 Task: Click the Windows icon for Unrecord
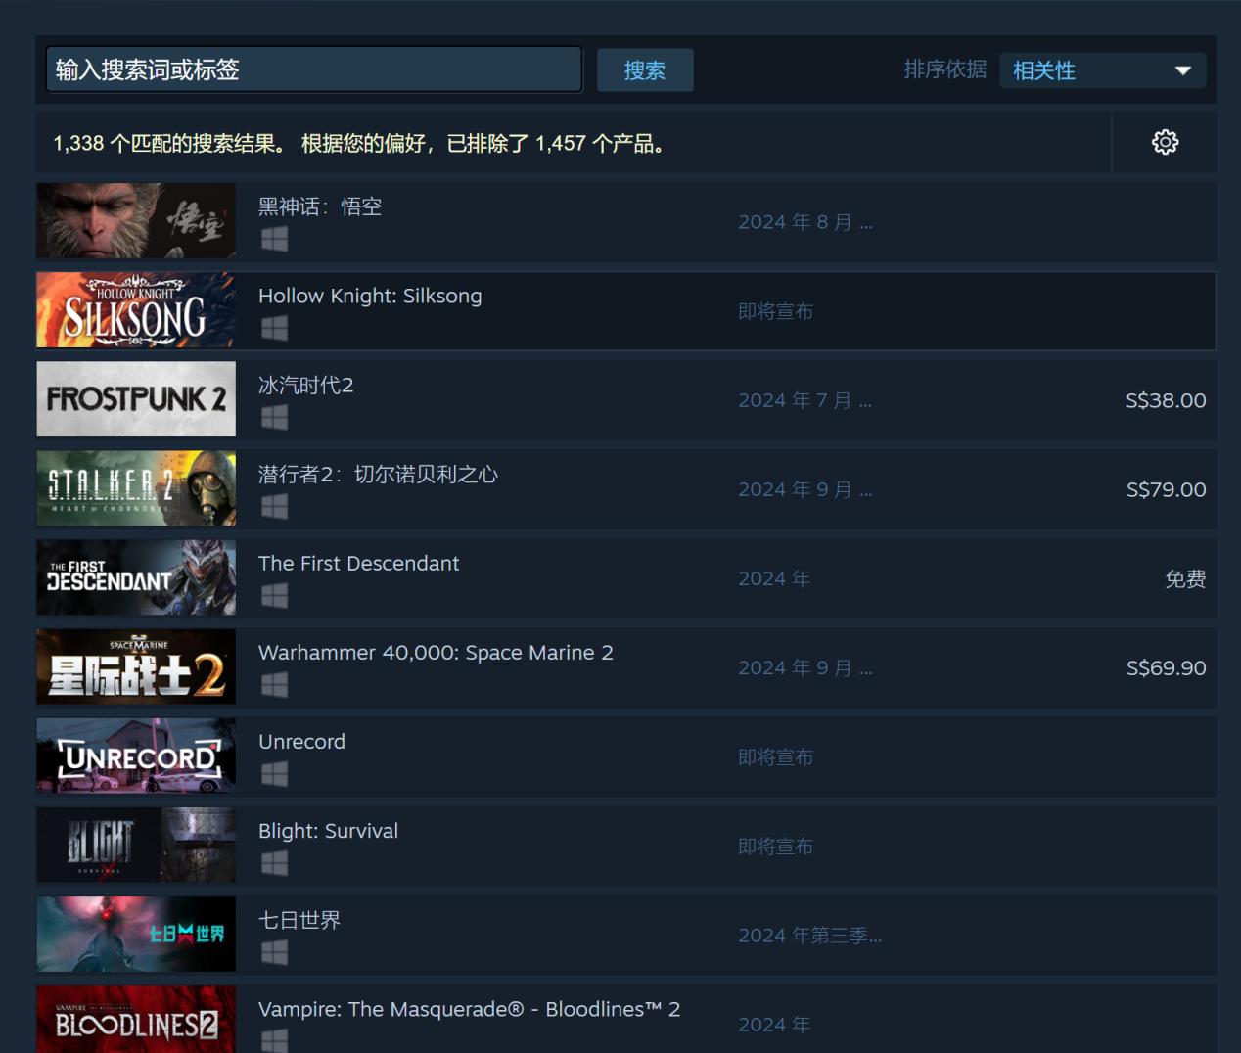(x=274, y=773)
